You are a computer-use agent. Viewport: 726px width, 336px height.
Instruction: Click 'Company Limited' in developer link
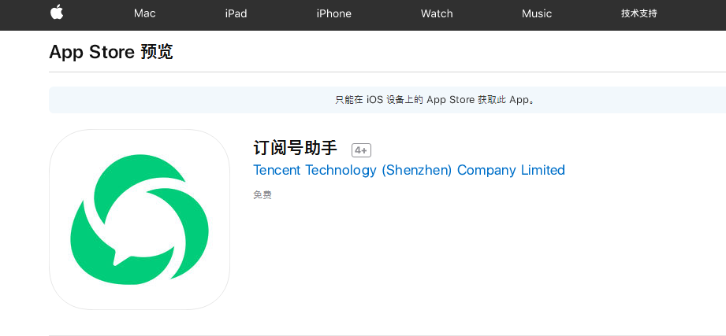click(511, 170)
